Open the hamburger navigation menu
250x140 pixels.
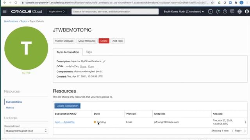pyautogui.click(x=5, y=11)
